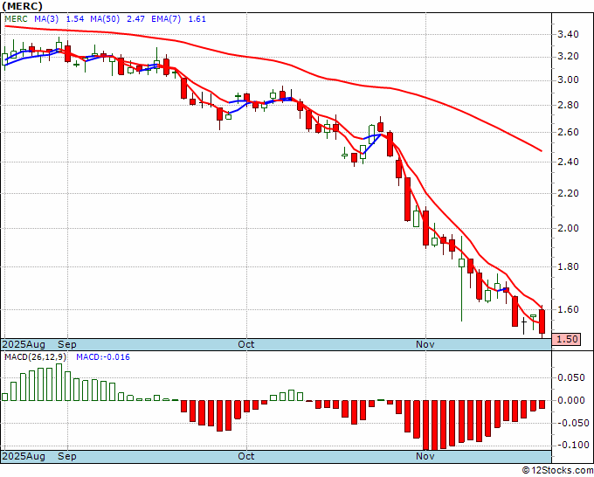
Task: Click the 0.050 MACD axis label
Action: coord(571,377)
